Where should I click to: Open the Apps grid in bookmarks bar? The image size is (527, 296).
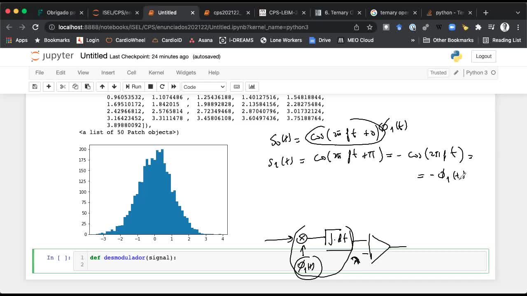point(17,40)
